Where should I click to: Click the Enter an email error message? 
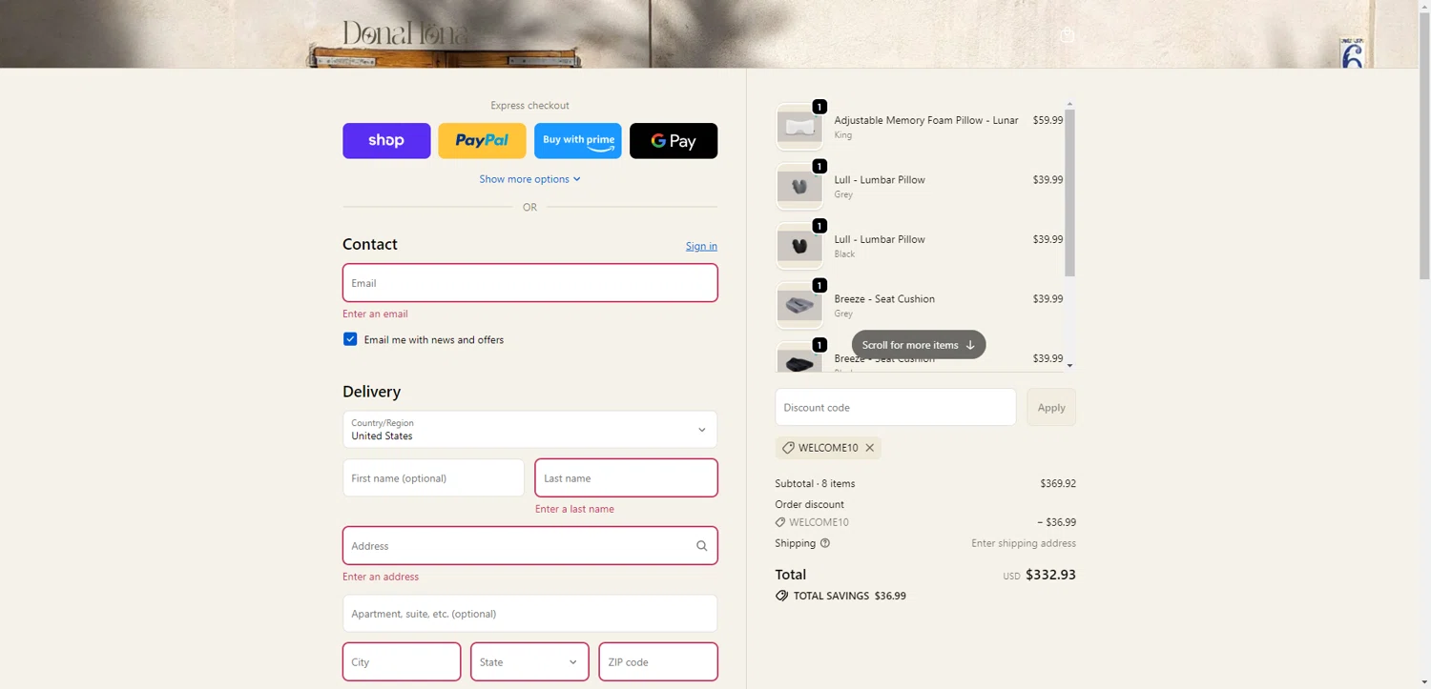tap(375, 314)
